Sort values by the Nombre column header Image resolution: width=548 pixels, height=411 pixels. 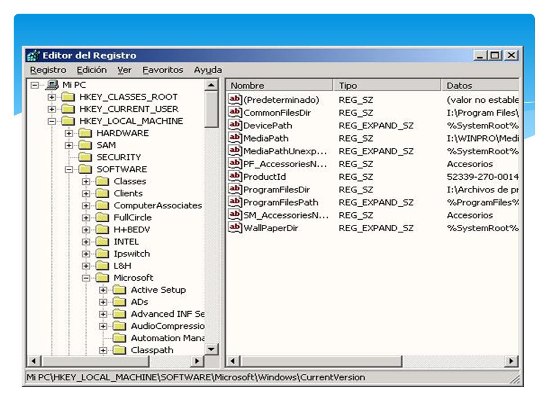(x=280, y=85)
